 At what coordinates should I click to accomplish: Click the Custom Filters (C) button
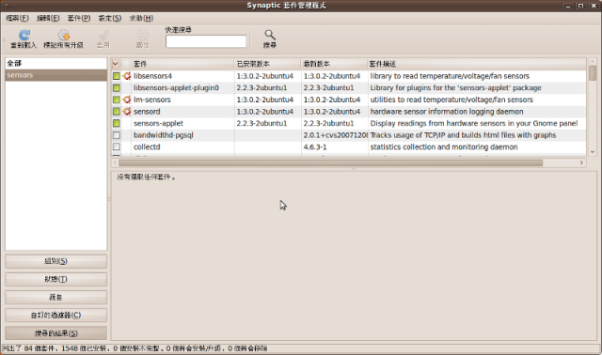pyautogui.click(x=56, y=316)
